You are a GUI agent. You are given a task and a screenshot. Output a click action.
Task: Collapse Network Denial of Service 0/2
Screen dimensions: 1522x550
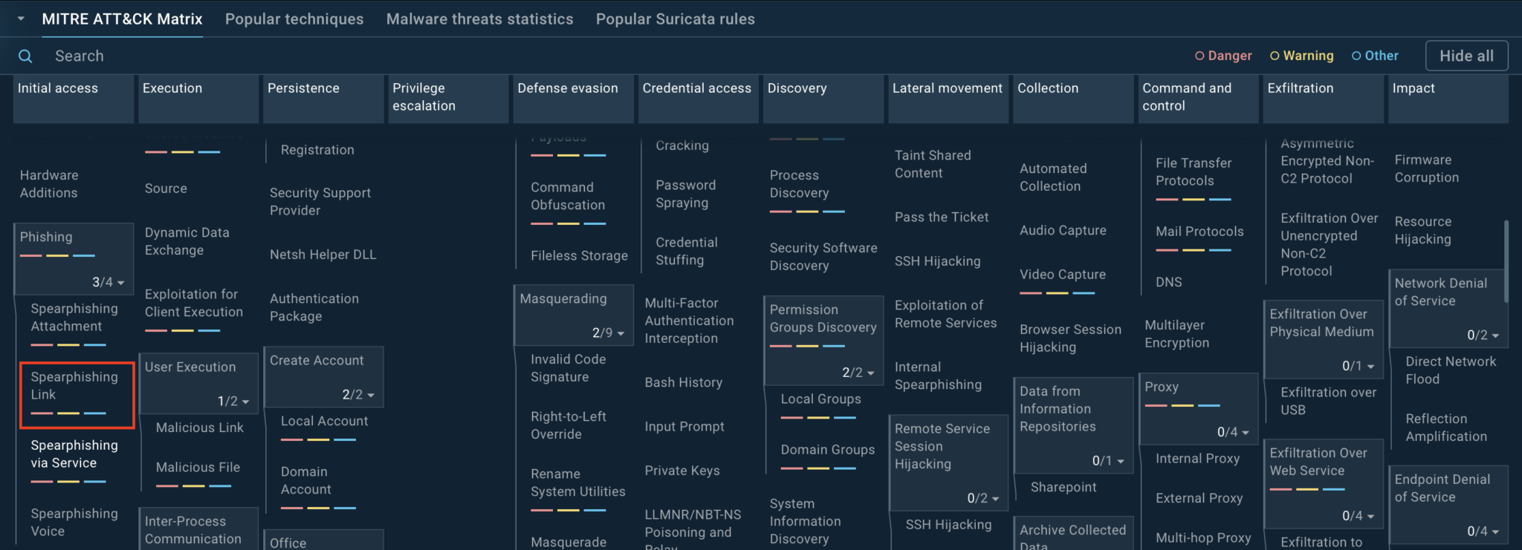1495,335
